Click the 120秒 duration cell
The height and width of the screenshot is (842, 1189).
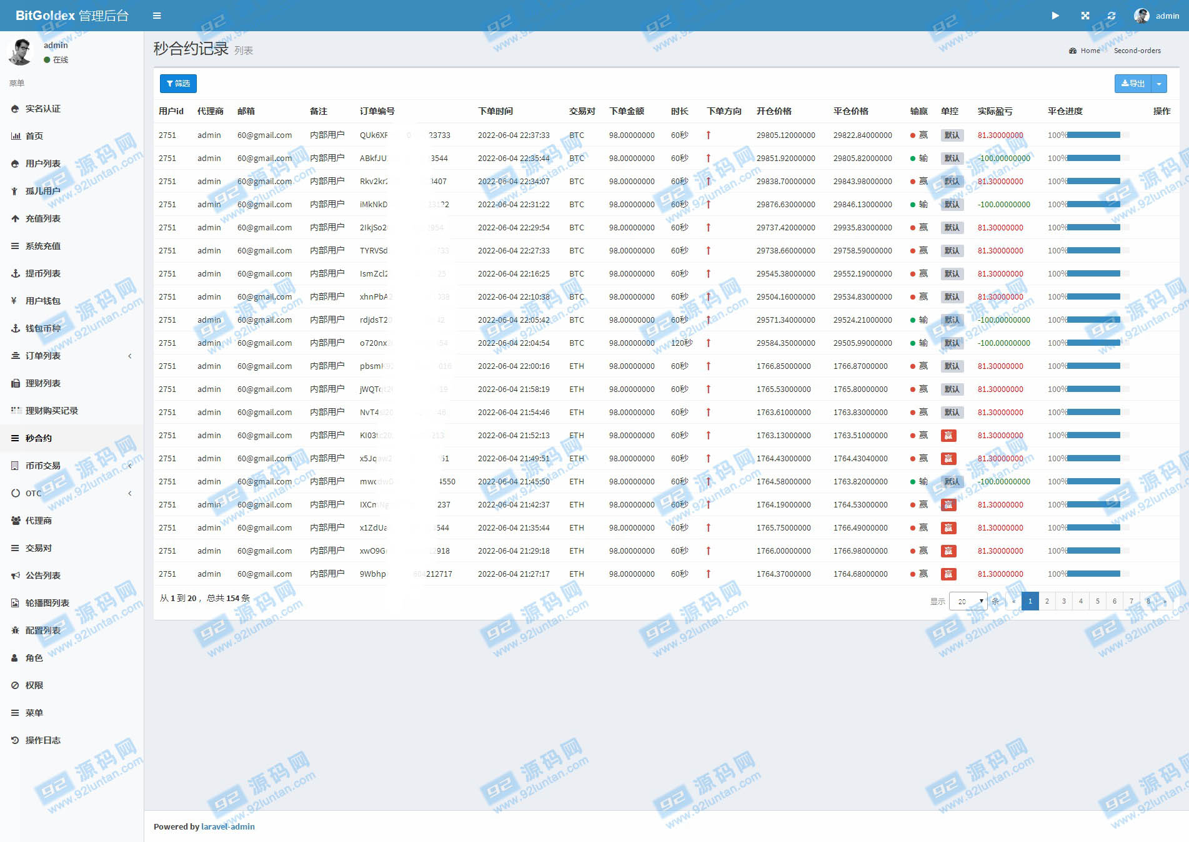coord(682,343)
